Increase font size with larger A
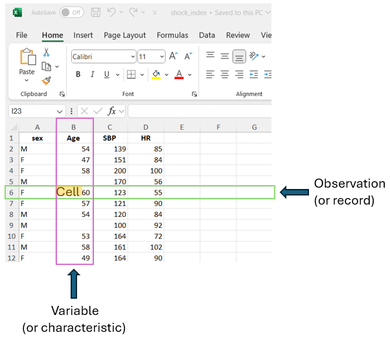 [x=173, y=56]
